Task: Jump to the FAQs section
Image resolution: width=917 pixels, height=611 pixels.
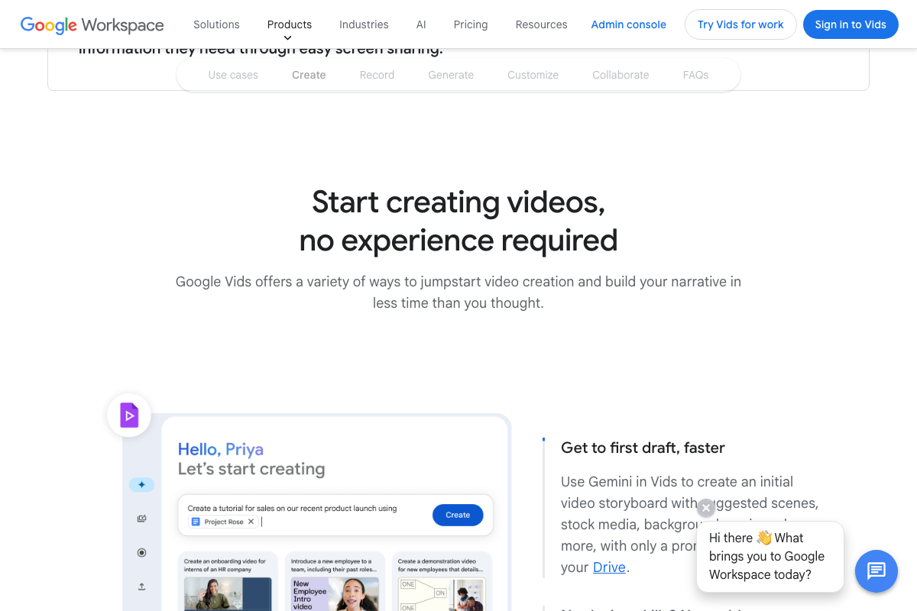Action: [695, 75]
